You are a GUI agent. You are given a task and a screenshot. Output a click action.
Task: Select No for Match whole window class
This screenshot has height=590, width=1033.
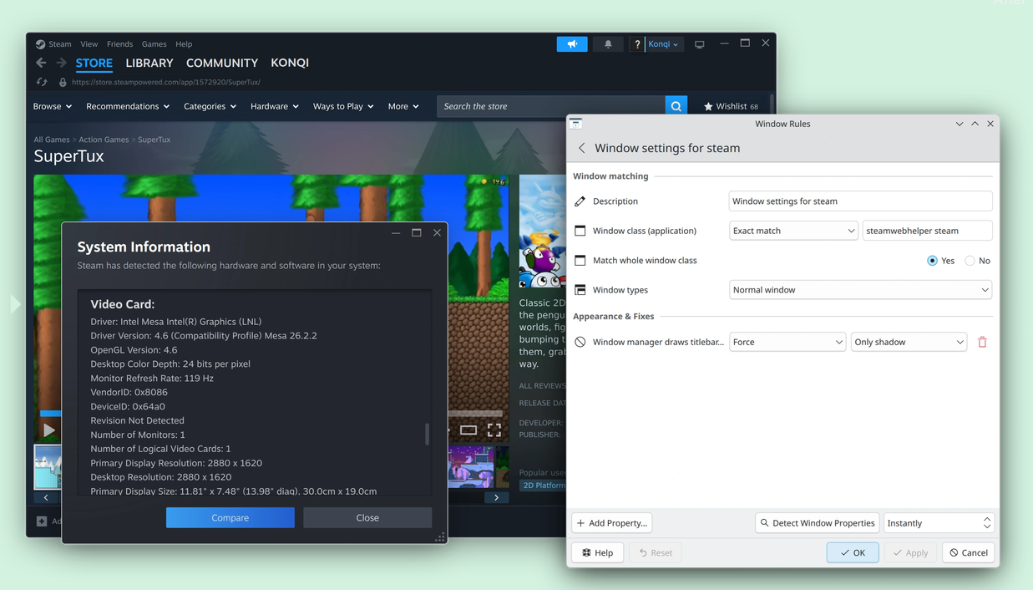point(970,261)
